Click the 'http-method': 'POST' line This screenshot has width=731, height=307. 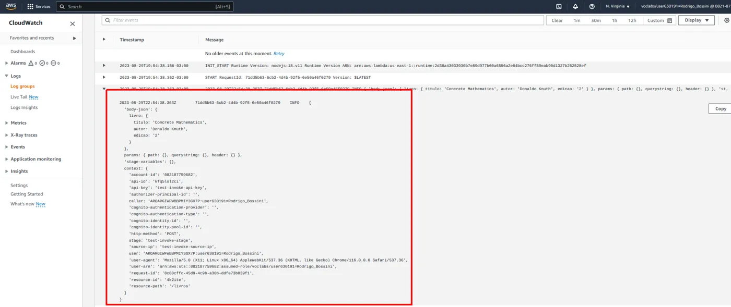(x=155, y=234)
